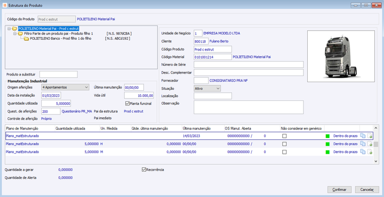
Task: Click the maintenance table scrollbar up arrow
Action: pos(376,128)
